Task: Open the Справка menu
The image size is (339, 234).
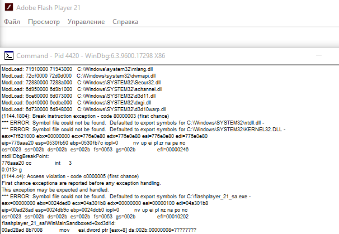Action: [x=125, y=22]
